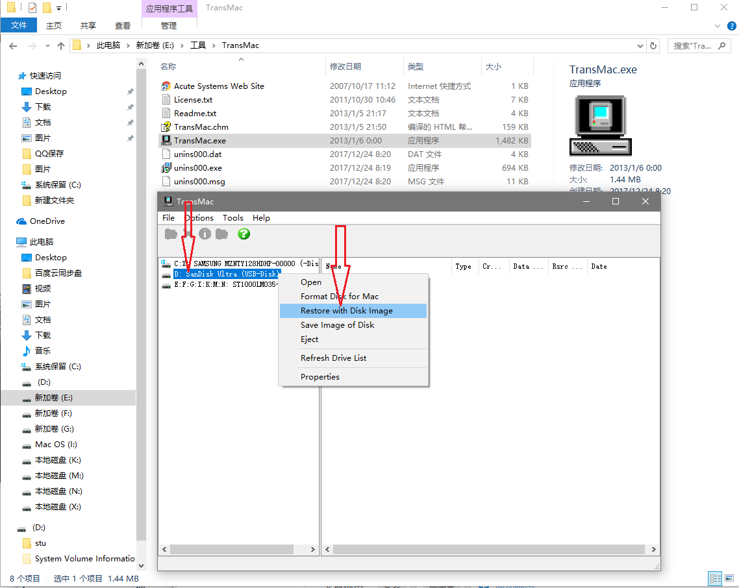
Task: Click the green help question mark icon
Action: pyautogui.click(x=244, y=234)
